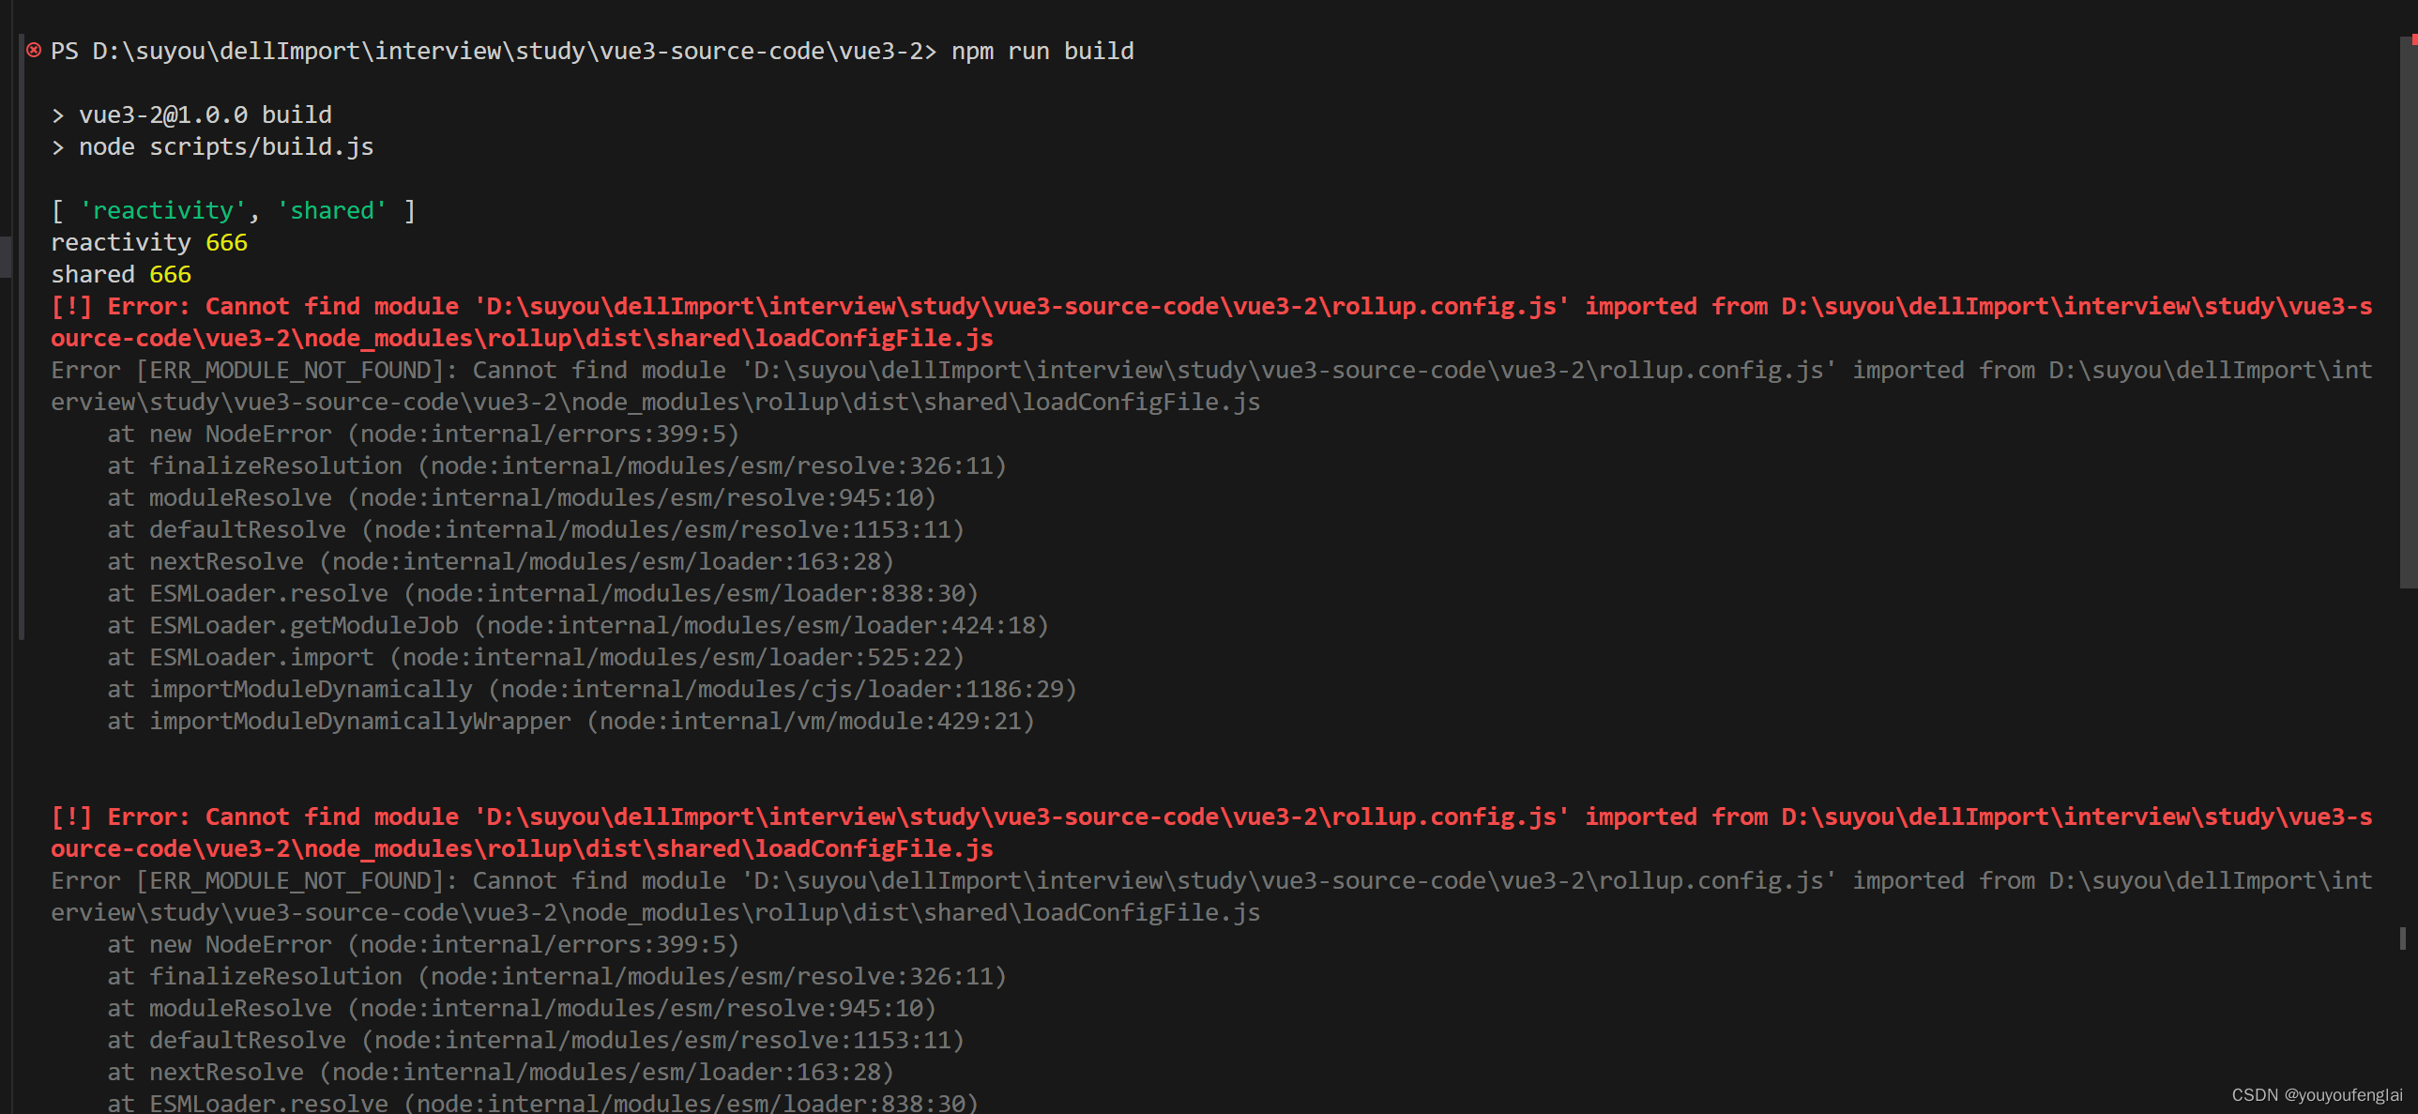Click first 'at new NodeError (node:internal/errors:399:5)' line
The height and width of the screenshot is (1114, 2418).
tap(423, 434)
